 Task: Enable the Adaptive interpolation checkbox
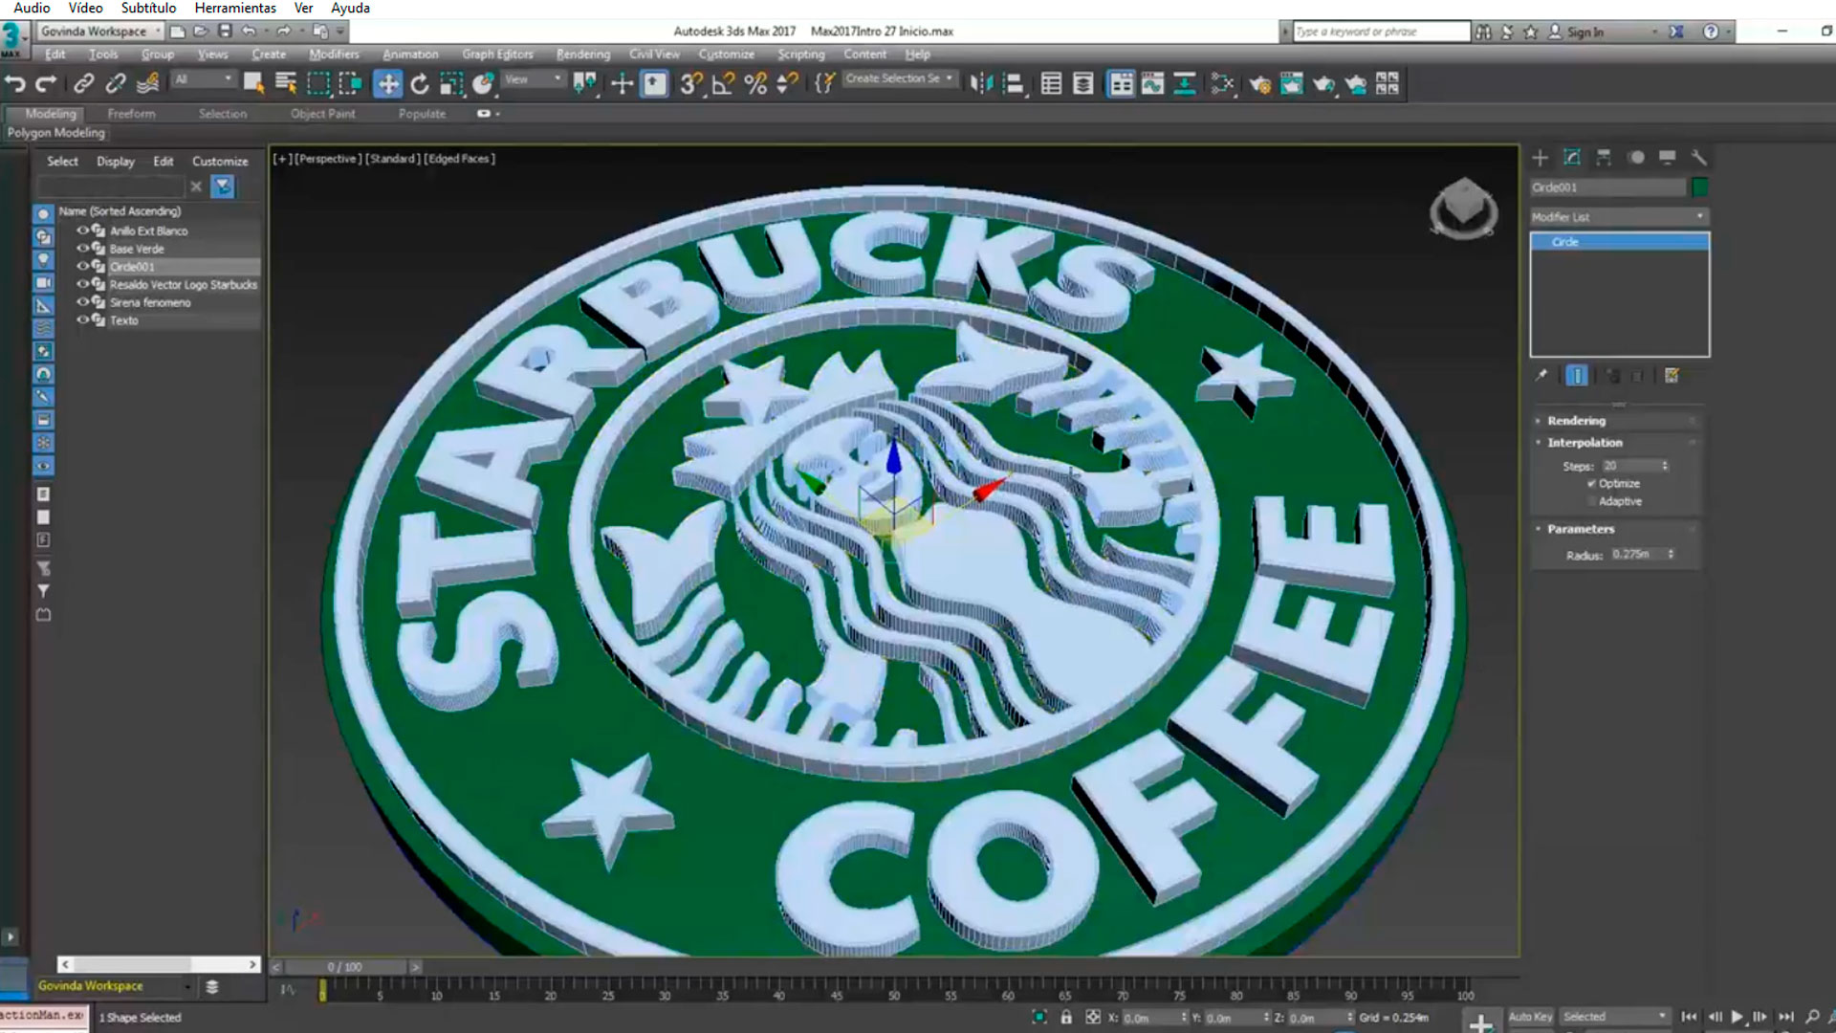(x=1592, y=501)
